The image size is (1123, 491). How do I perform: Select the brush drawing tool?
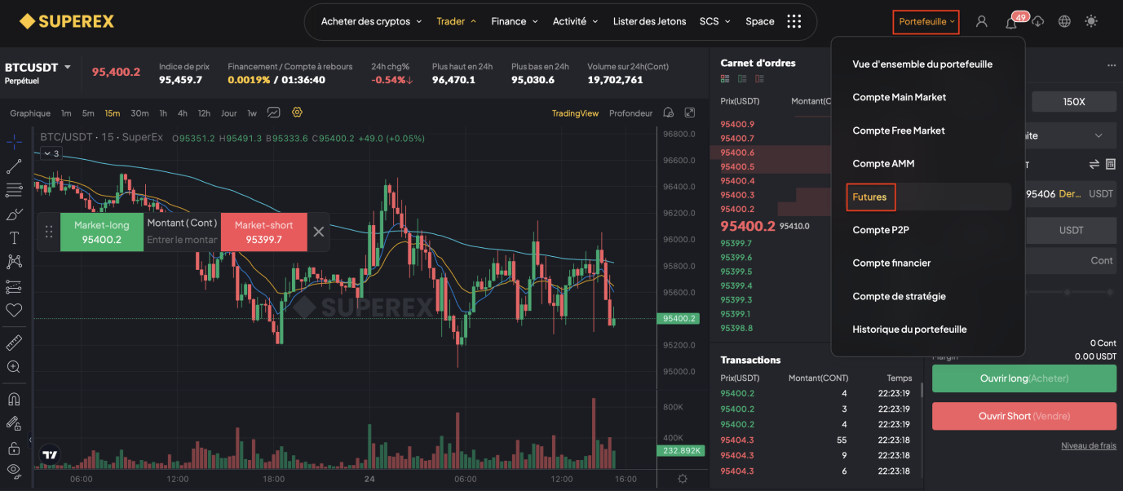click(x=14, y=215)
